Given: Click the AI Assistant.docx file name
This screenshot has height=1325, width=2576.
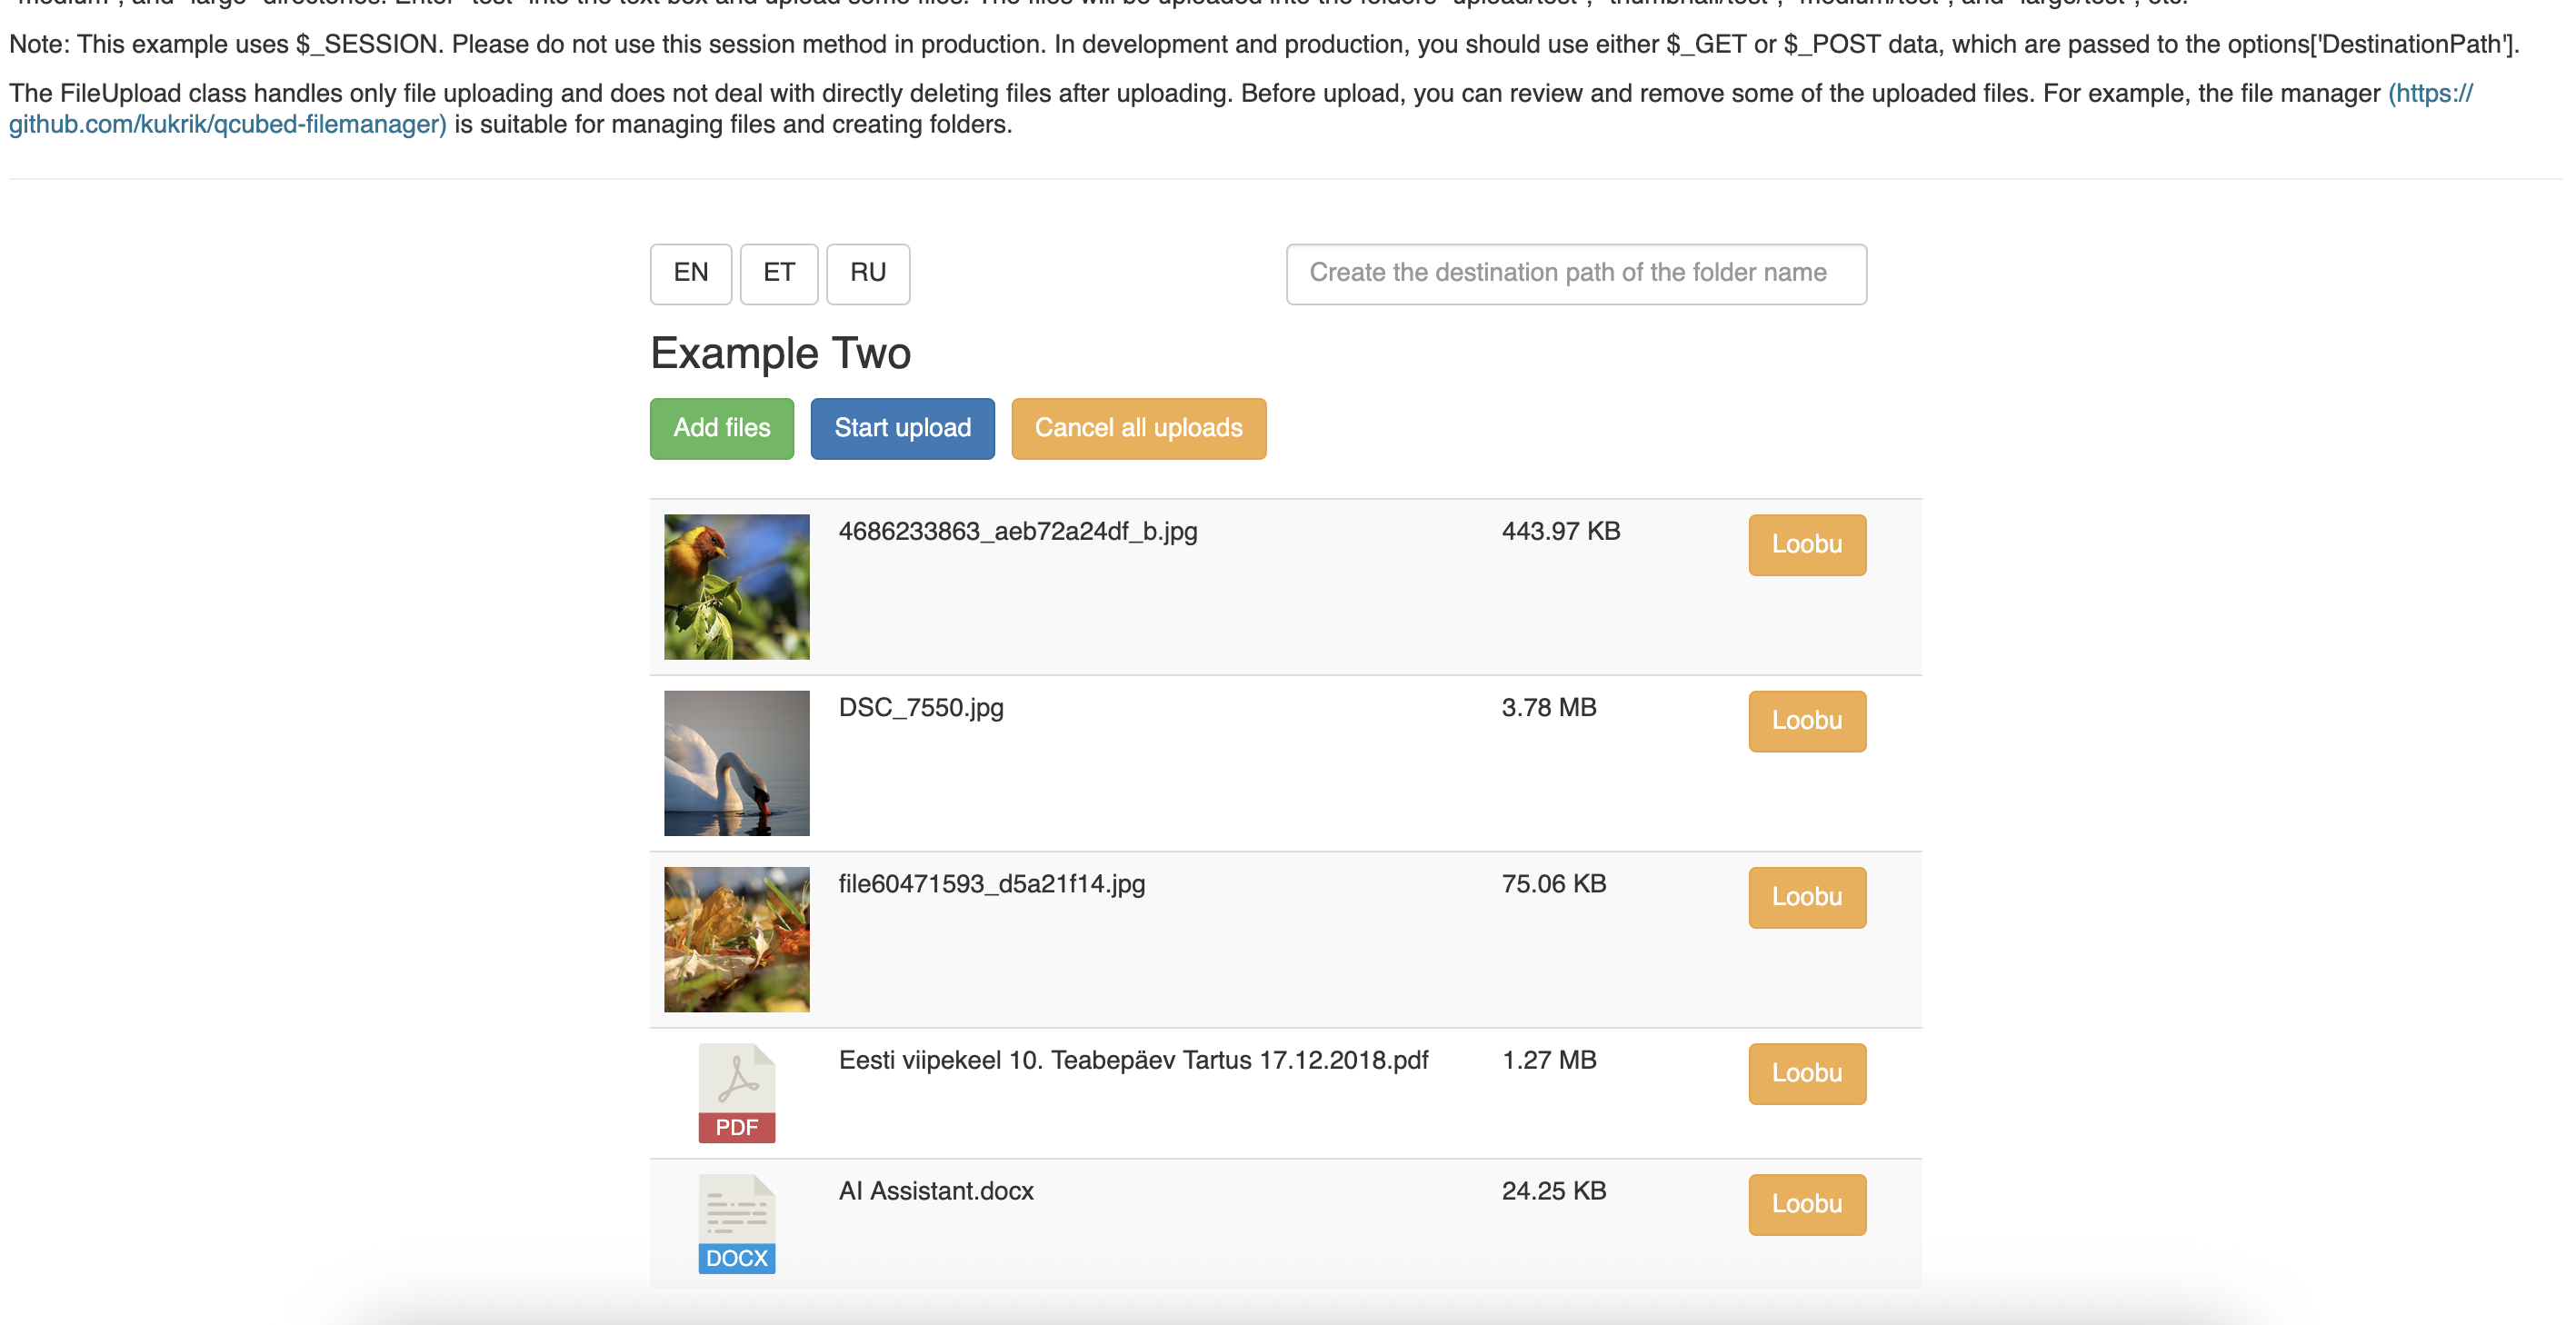Looking at the screenshot, I should click(935, 1191).
